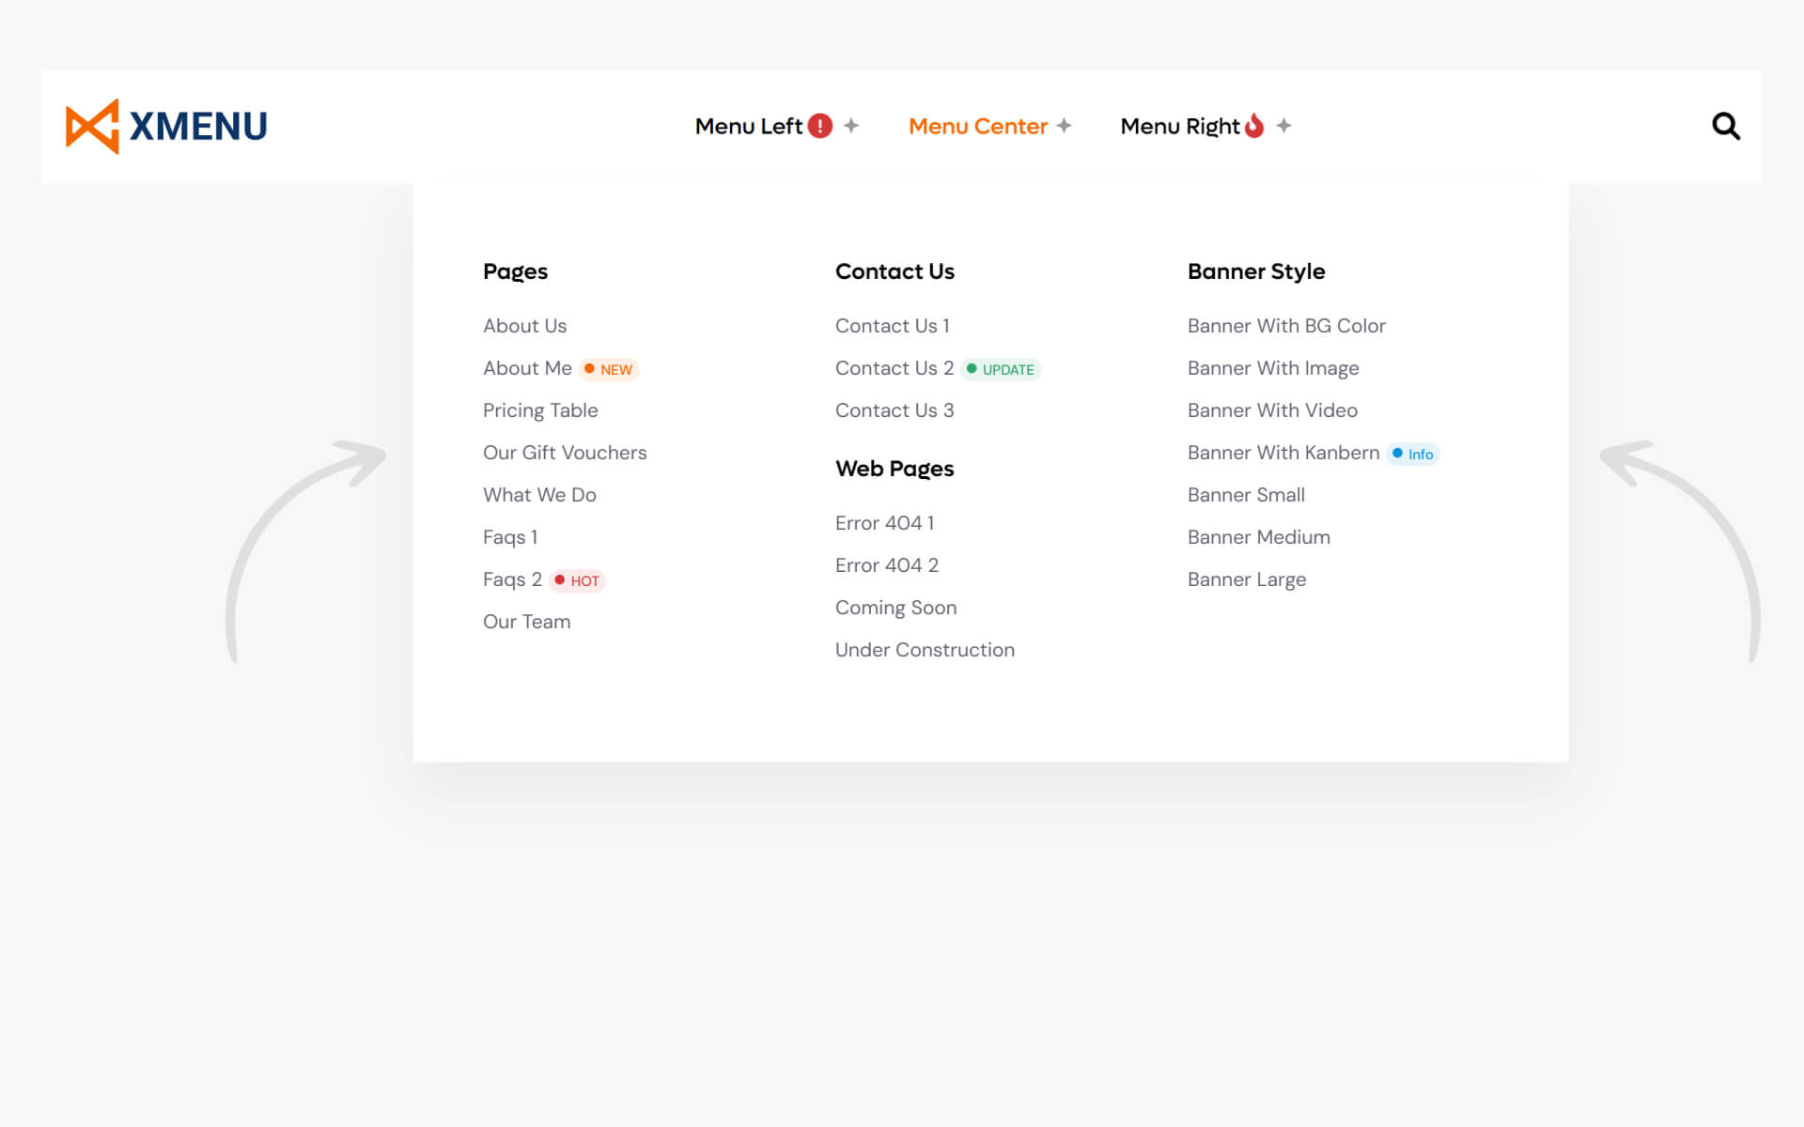Expand Menu Center via its plus indicator
Viewport: 1804px width, 1127px height.
1064,126
